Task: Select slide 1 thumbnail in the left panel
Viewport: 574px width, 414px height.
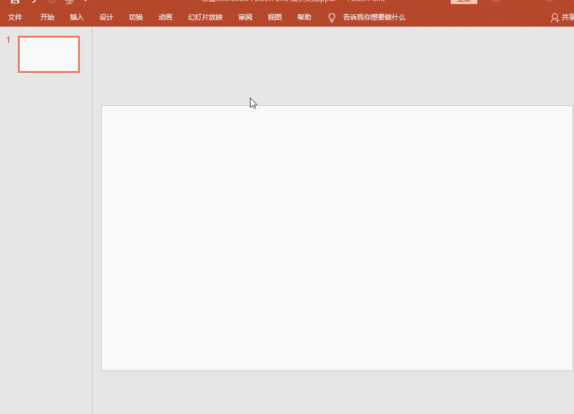Action: tap(49, 54)
